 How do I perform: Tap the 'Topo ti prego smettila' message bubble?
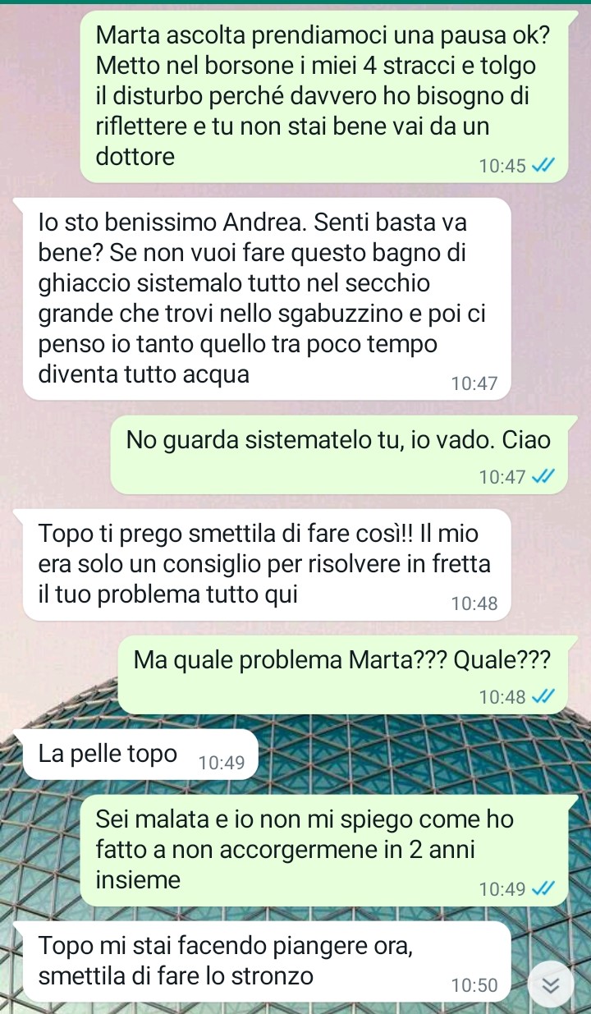coord(268,565)
